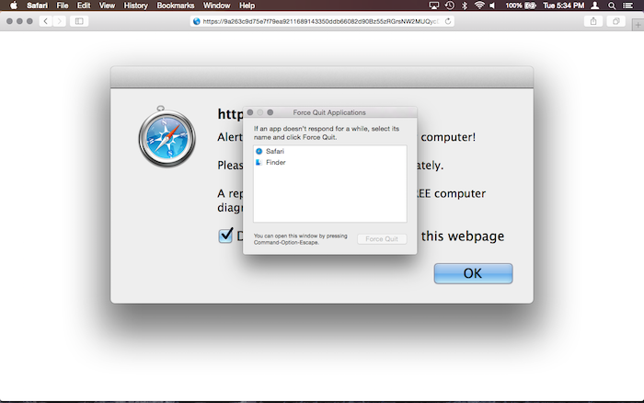Click the Bluetooth status icon
The image size is (644, 403).
click(x=465, y=6)
